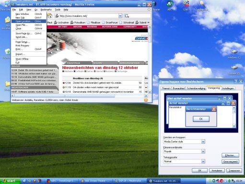Switch to the Thema's tab
Screen dimensions: 245x184
[x=166, y=88]
